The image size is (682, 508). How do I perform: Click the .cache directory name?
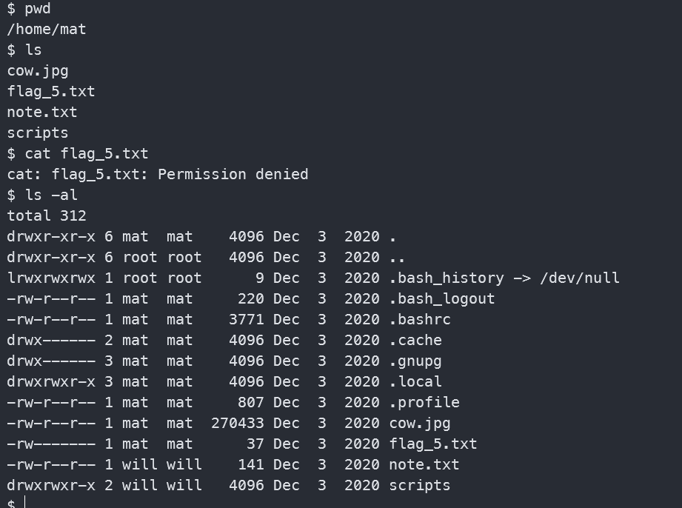(415, 341)
